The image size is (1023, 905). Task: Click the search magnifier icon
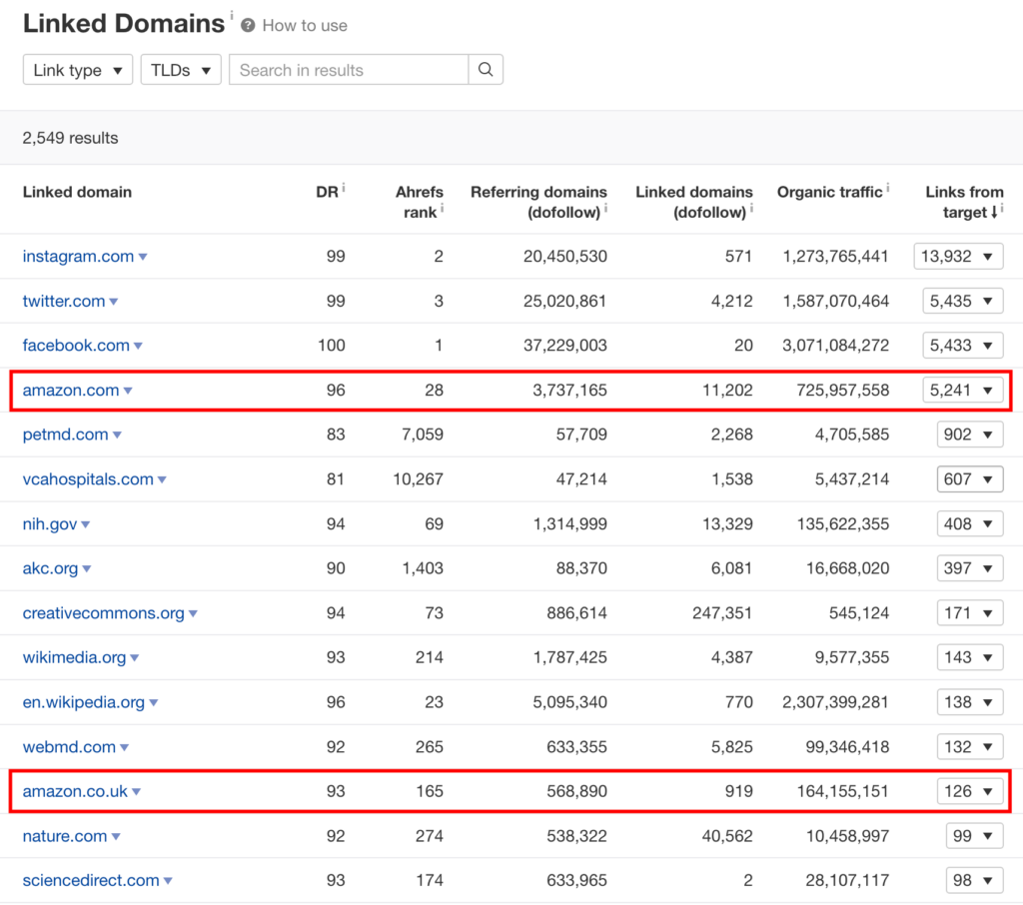pos(486,70)
